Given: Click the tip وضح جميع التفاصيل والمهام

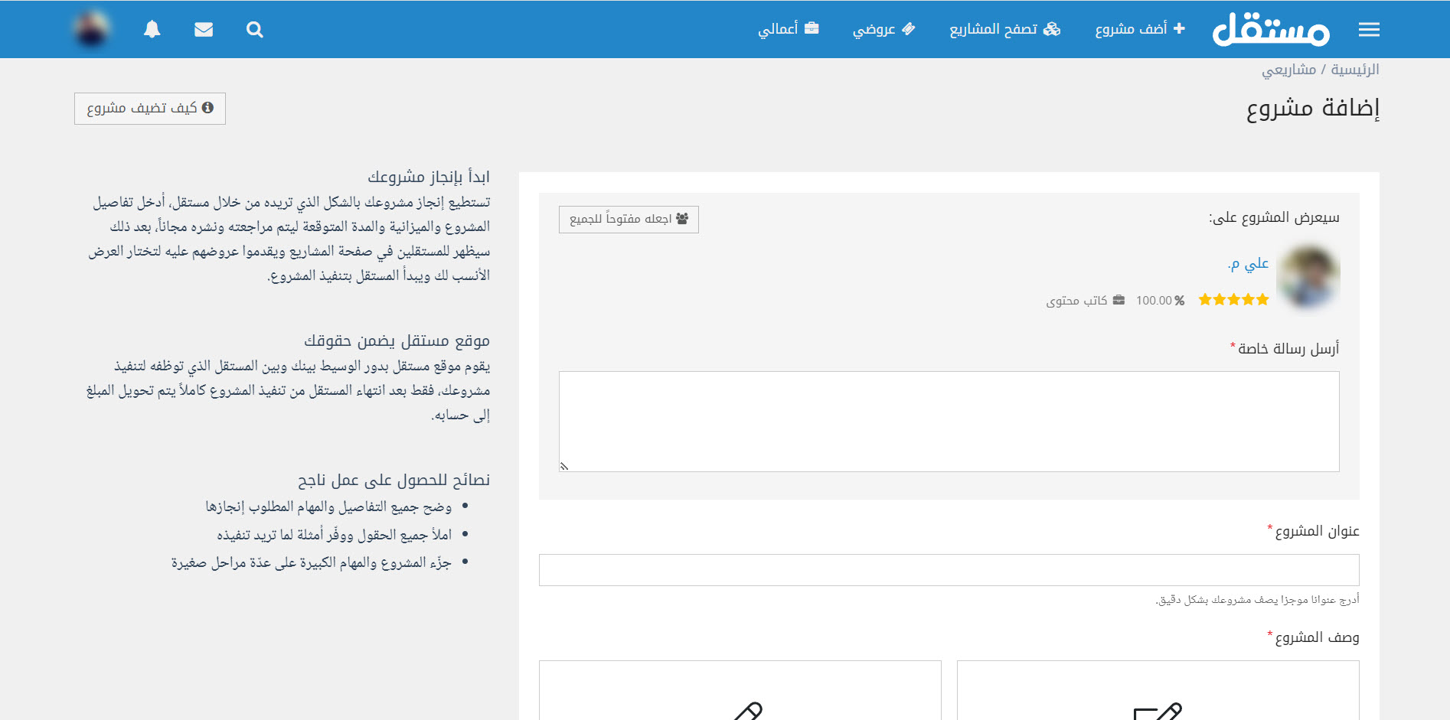Looking at the screenshot, I should pos(328,507).
